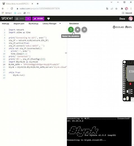Switch to the diagram.json tab

19,24
